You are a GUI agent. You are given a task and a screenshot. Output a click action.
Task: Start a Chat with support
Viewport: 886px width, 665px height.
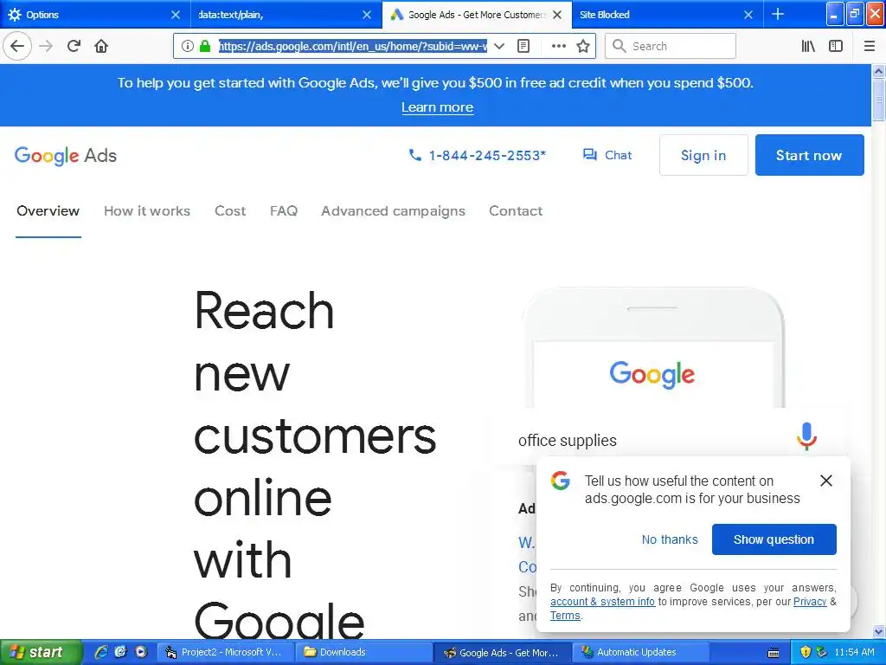[607, 155]
